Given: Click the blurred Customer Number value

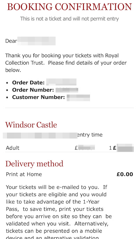Looking at the screenshot, I should [78, 98].
